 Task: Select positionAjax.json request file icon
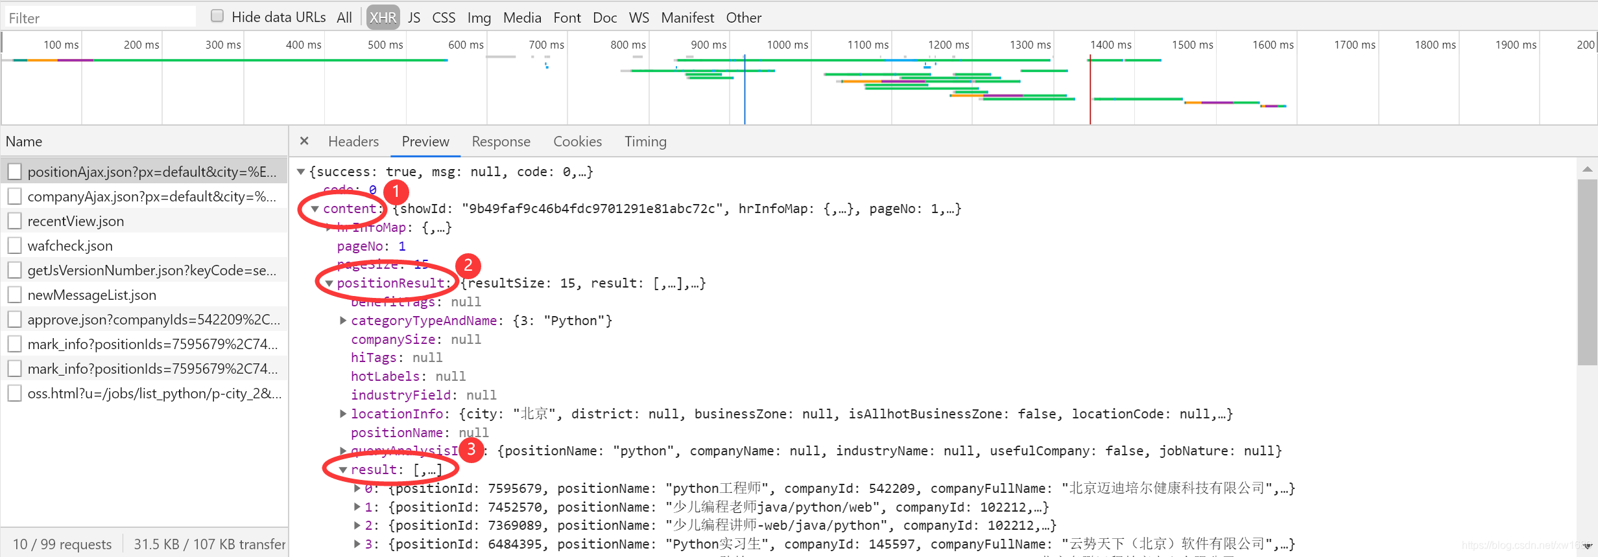[14, 172]
